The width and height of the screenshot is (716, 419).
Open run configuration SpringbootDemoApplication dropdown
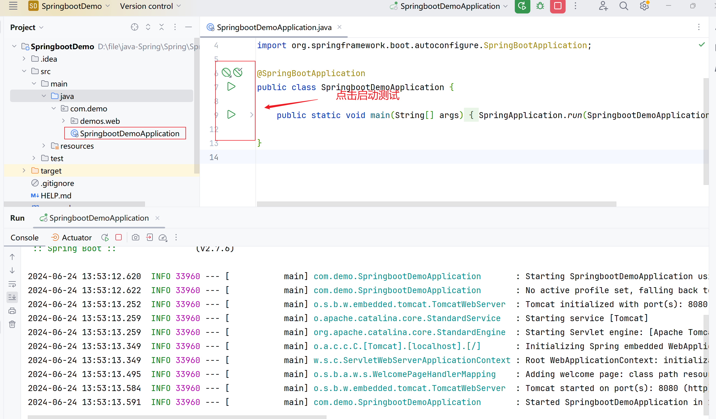(449, 6)
